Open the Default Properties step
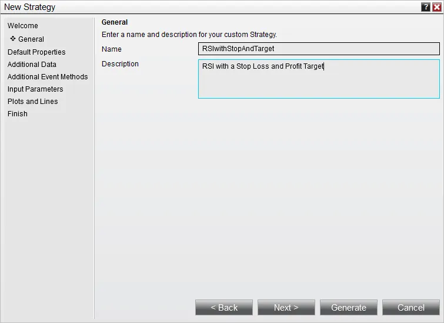The width and height of the screenshot is (444, 323). pyautogui.click(x=36, y=52)
